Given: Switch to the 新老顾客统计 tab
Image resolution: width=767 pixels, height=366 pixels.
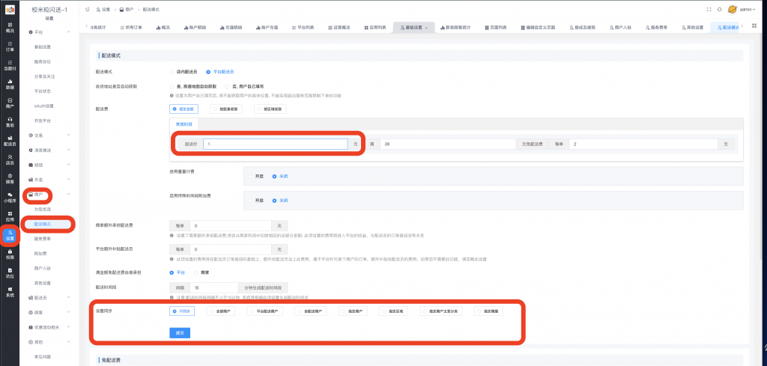Looking at the screenshot, I should point(455,28).
